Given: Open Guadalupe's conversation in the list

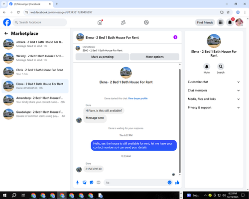Looking at the screenshot, I should coord(35,114).
